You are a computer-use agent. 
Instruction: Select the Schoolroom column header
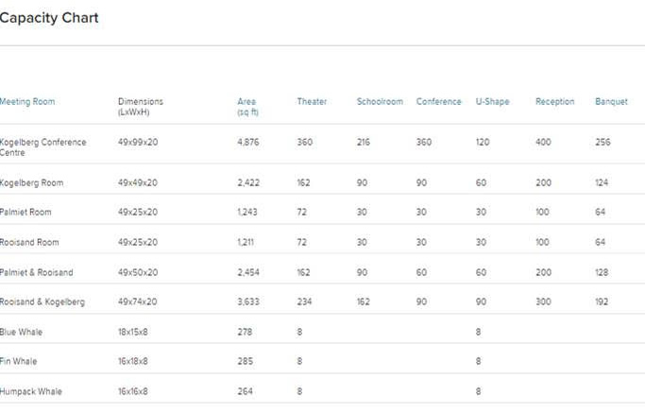pos(380,102)
